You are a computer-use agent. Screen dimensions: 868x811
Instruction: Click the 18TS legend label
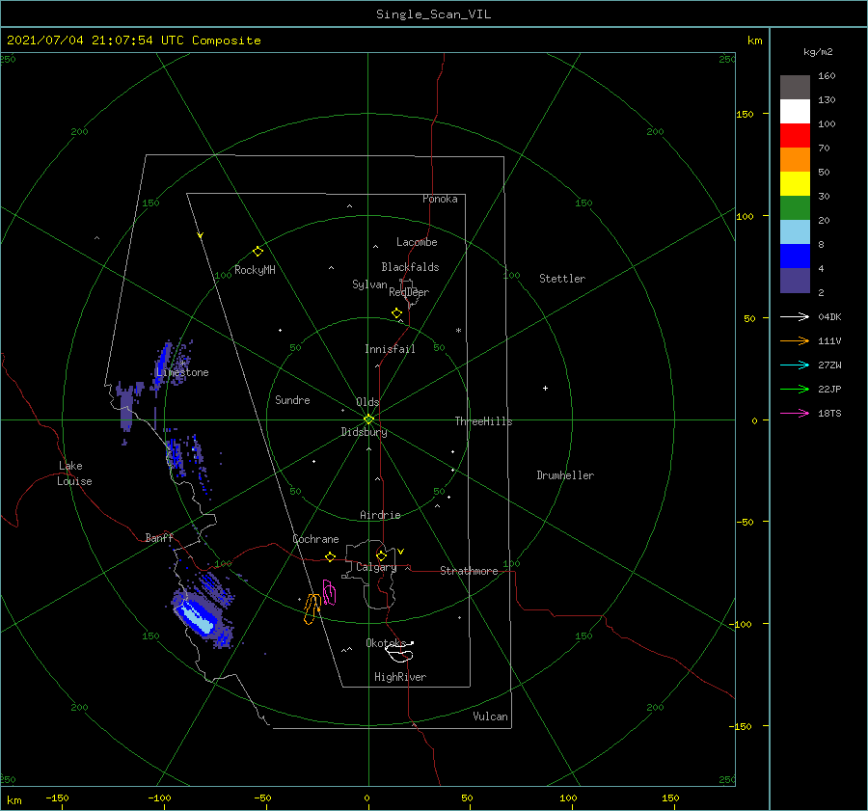[829, 413]
